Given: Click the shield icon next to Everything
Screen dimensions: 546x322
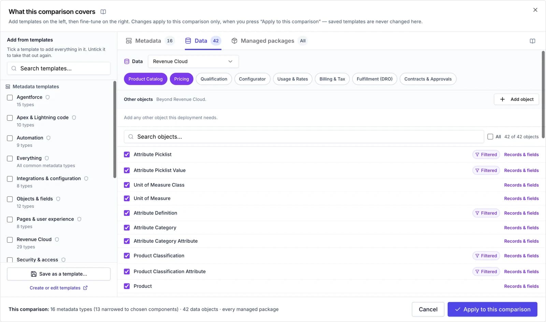Looking at the screenshot, I should pyautogui.click(x=47, y=158).
